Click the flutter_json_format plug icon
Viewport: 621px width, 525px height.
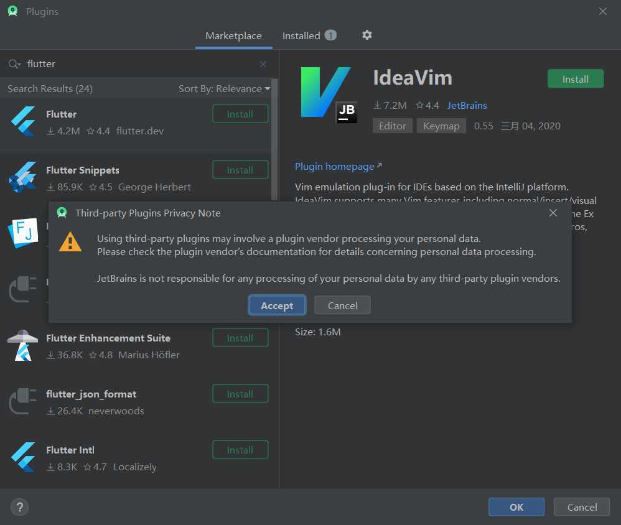22,401
